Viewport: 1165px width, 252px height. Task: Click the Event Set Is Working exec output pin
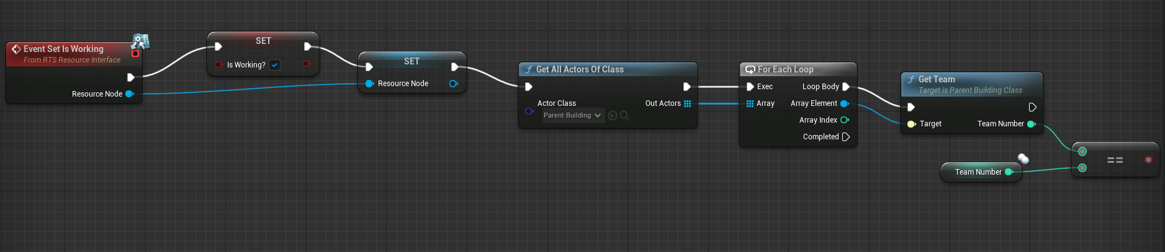130,77
